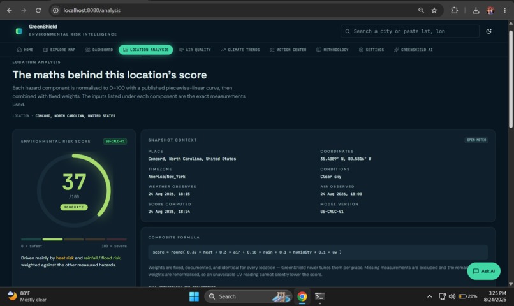The height and width of the screenshot is (306, 514).
Task: Open the browser downloads icon
Action: point(476,10)
